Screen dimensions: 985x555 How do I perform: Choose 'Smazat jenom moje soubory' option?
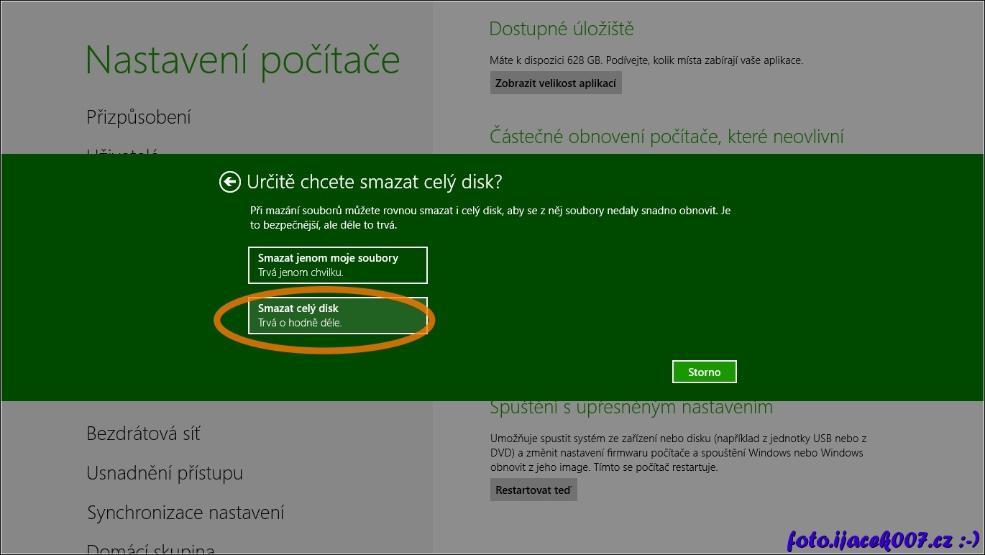[x=337, y=265]
